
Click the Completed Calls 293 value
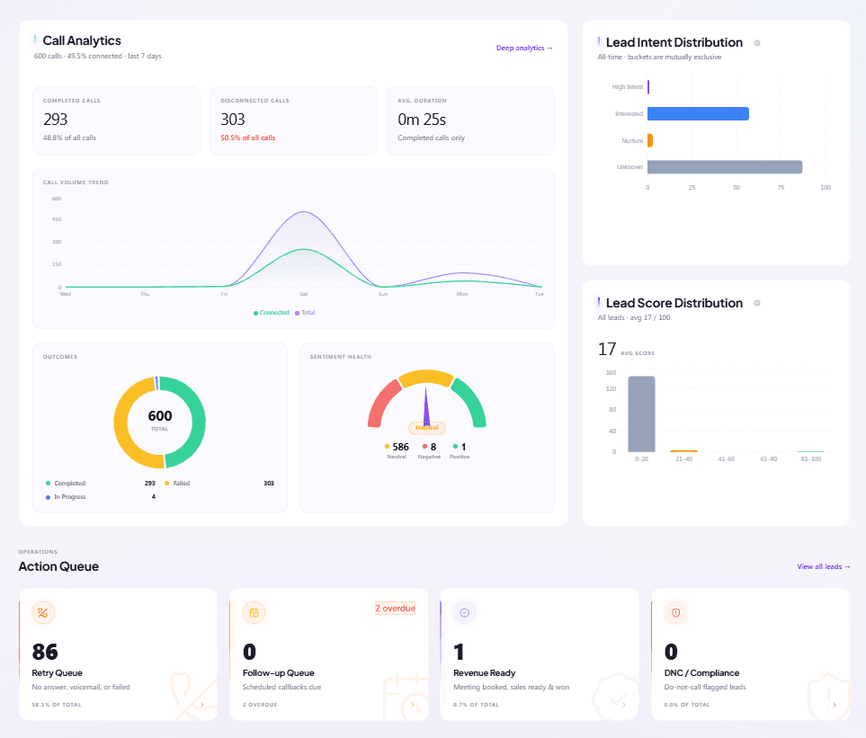point(55,120)
